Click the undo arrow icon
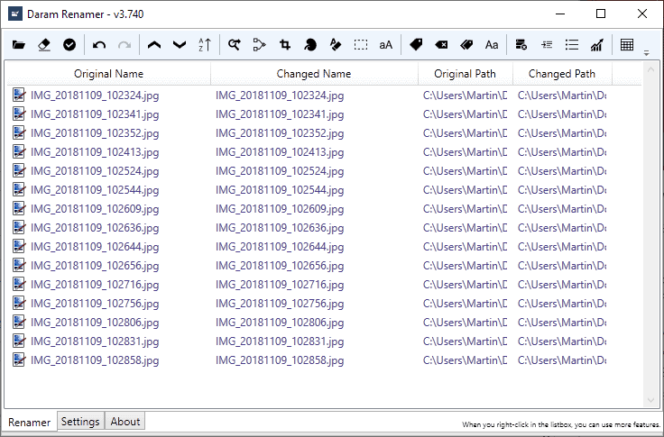 [x=99, y=44]
